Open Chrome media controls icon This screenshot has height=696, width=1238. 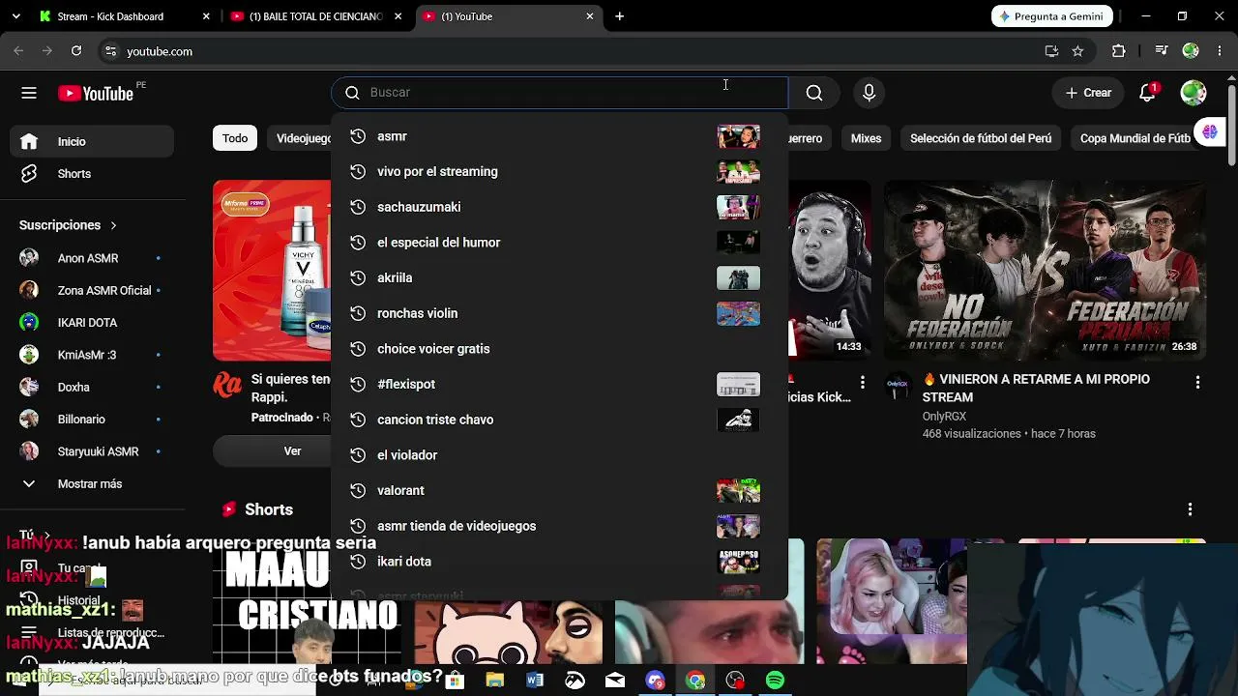pyautogui.click(x=1163, y=51)
